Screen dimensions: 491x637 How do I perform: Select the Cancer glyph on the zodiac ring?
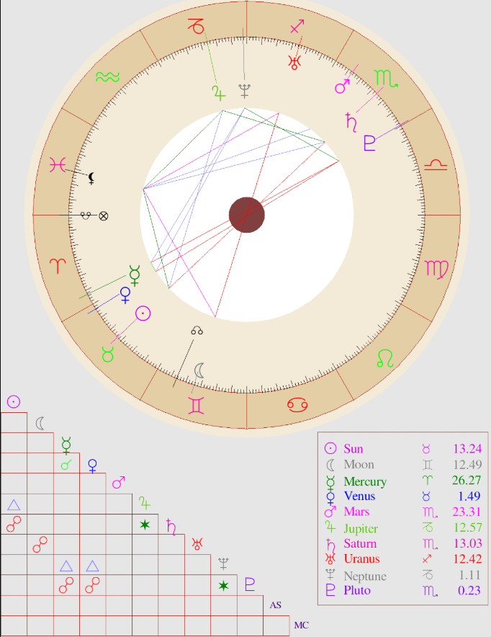tap(297, 405)
